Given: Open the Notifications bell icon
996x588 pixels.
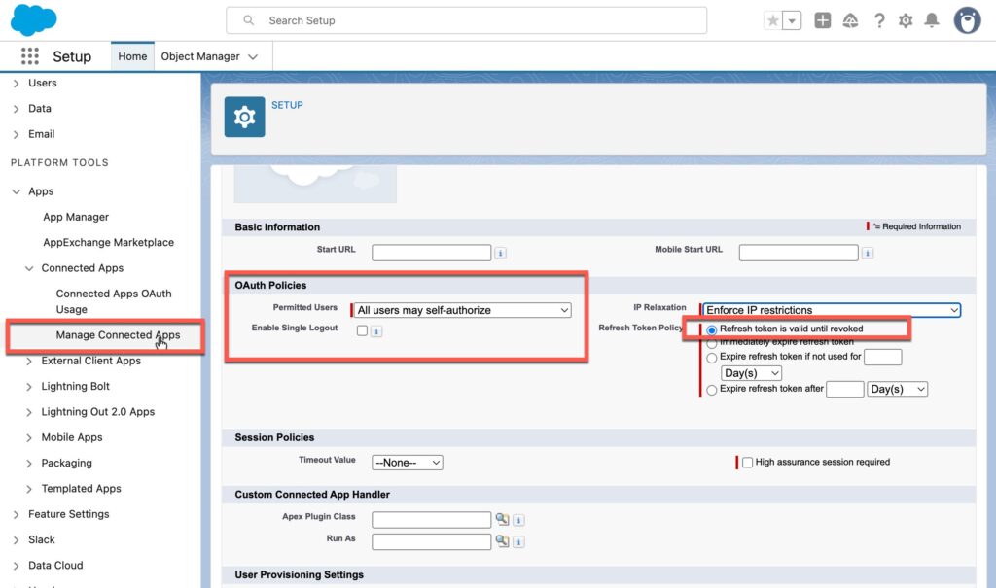Looking at the screenshot, I should [931, 20].
